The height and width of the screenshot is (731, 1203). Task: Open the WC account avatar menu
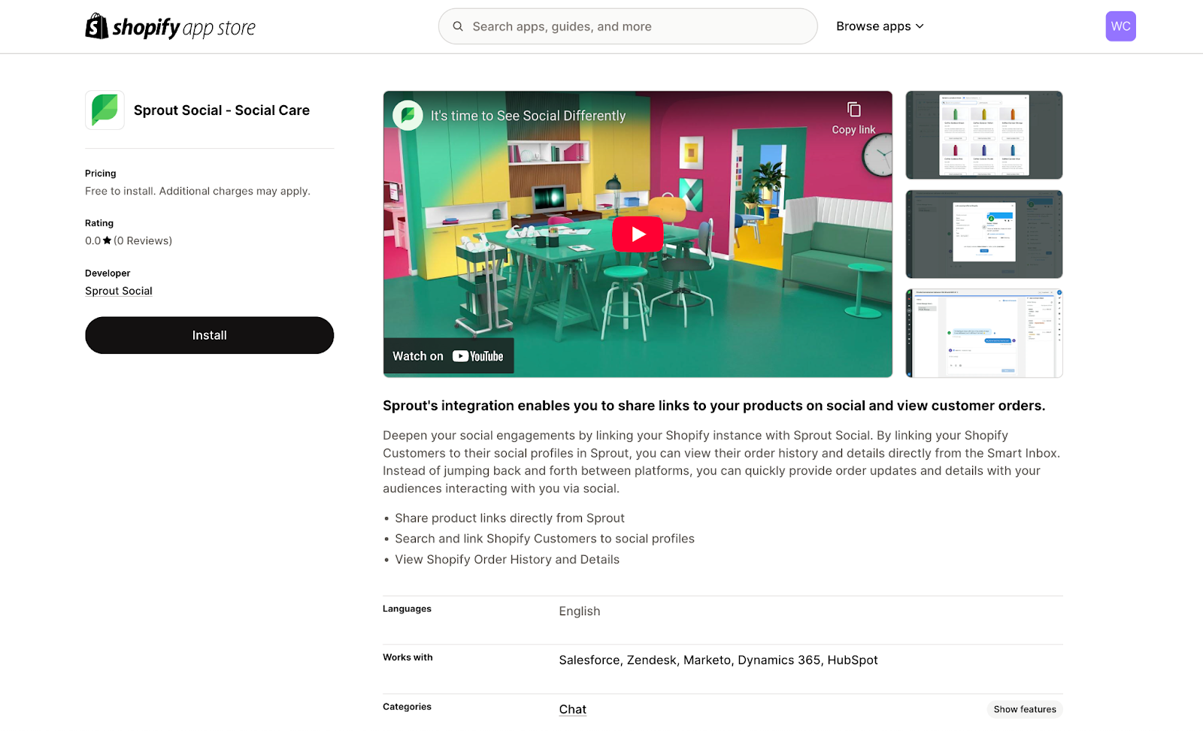tap(1120, 26)
